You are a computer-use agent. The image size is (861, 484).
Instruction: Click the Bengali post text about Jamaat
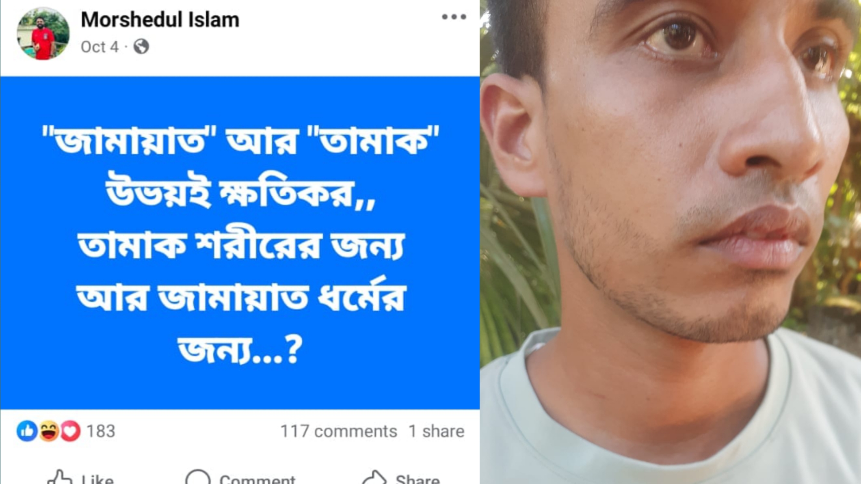(x=241, y=244)
